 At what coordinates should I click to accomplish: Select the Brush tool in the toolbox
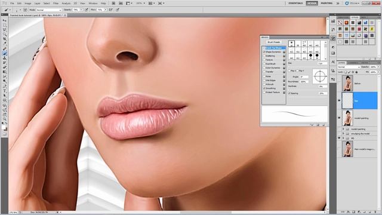click(5, 53)
